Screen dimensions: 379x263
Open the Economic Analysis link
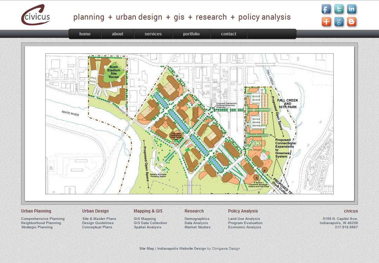245,227
